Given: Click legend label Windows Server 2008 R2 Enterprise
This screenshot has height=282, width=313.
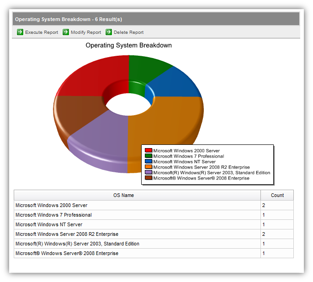Looking at the screenshot, I should [x=202, y=167].
